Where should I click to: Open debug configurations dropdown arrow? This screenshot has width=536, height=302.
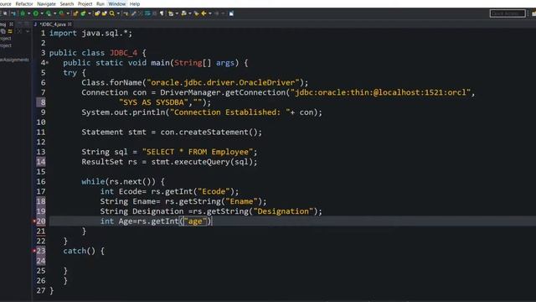[29, 13]
